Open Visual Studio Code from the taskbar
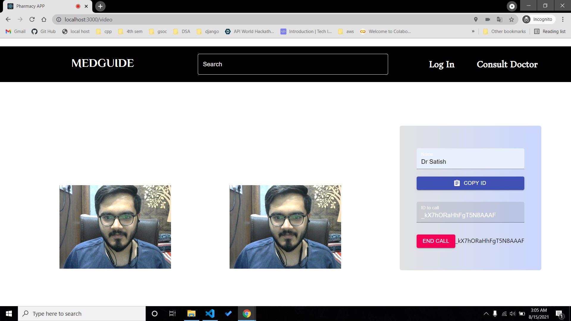571x321 pixels. click(x=210, y=314)
